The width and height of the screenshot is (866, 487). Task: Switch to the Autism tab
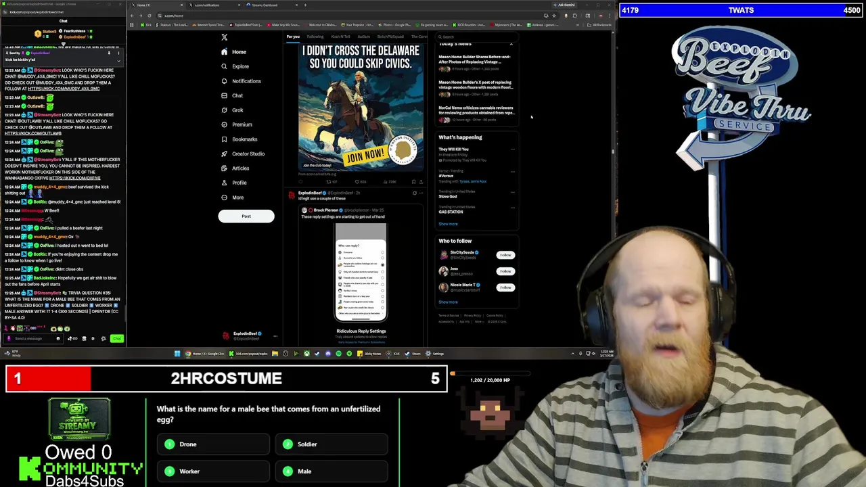(363, 37)
